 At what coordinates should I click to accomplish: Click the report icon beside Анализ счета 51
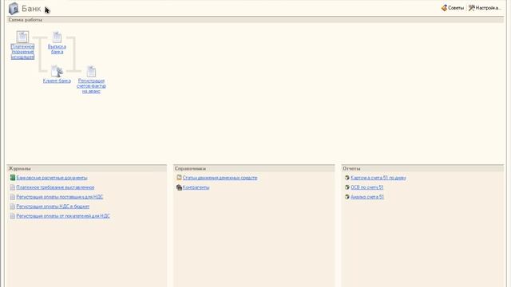click(347, 197)
